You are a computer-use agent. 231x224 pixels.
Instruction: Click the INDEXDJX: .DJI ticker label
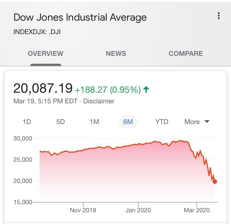pyautogui.click(x=37, y=32)
